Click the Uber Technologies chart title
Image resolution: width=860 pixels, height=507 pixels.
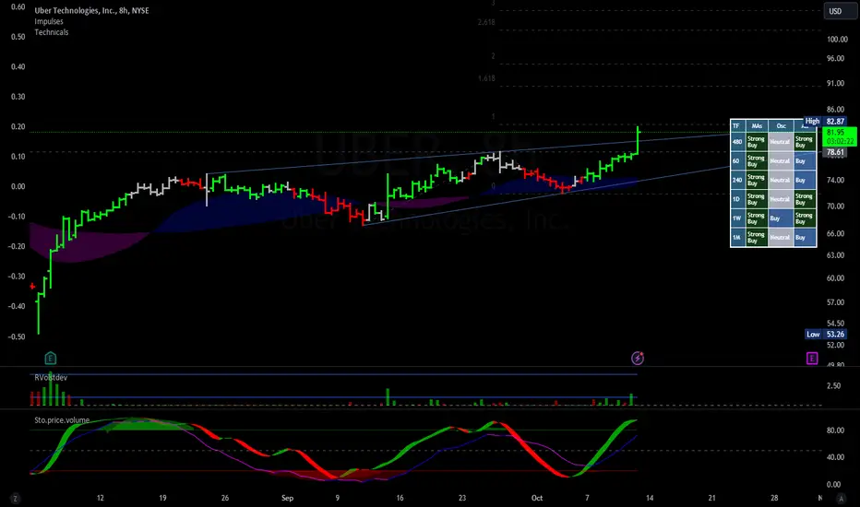pyautogui.click(x=91, y=10)
